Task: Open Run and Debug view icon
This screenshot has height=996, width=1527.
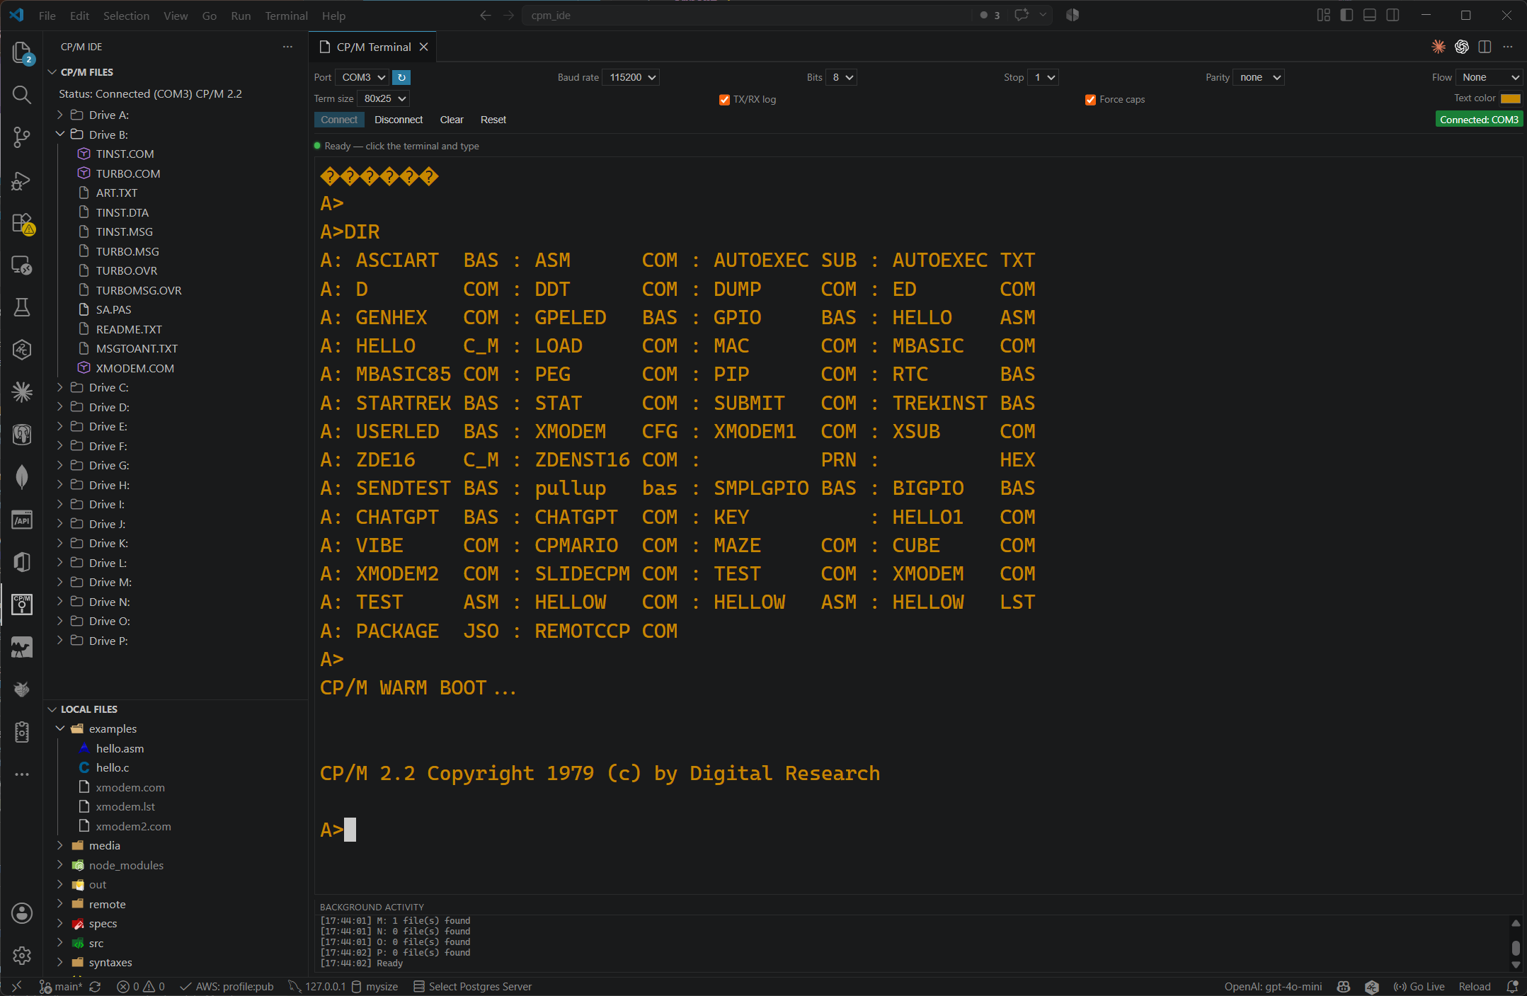Action: click(x=22, y=181)
